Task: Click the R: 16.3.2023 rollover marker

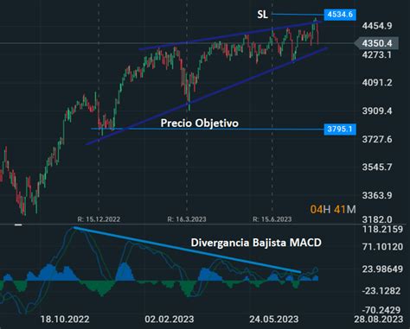Action: pyautogui.click(x=187, y=219)
